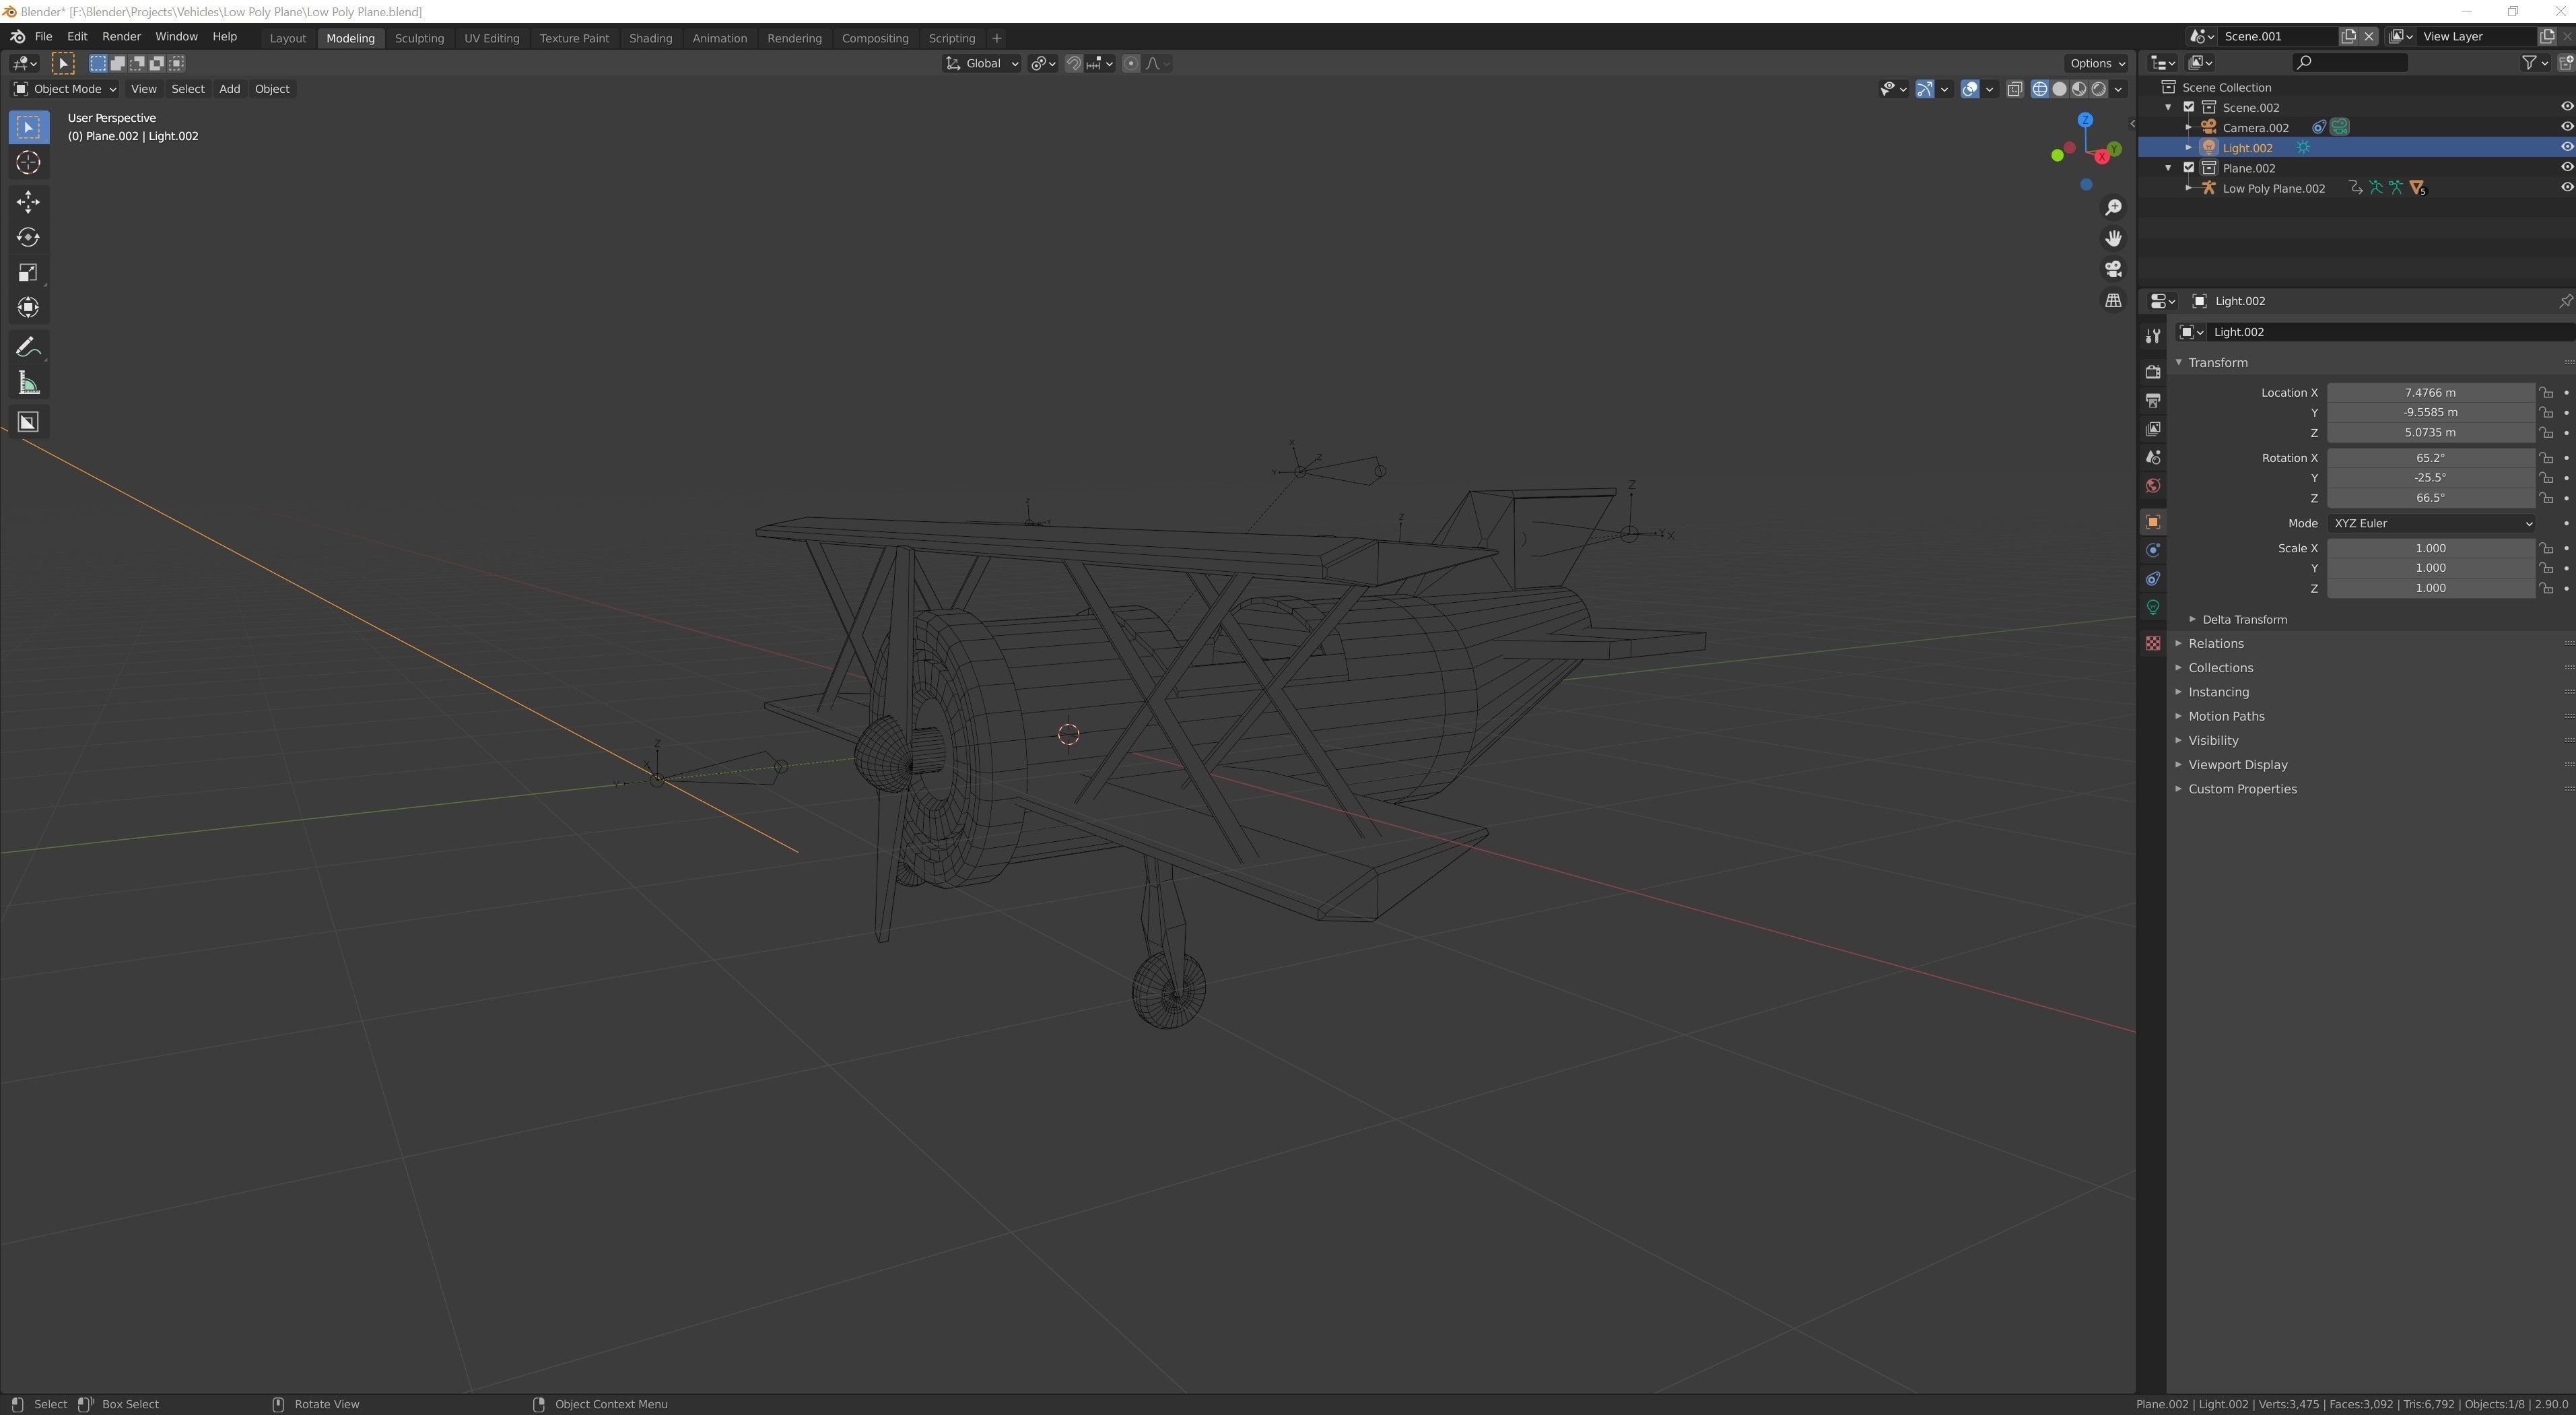Screen dimensions: 2576x1415
Task: Switch to the Sculpting workspace tab
Action: click(419, 38)
